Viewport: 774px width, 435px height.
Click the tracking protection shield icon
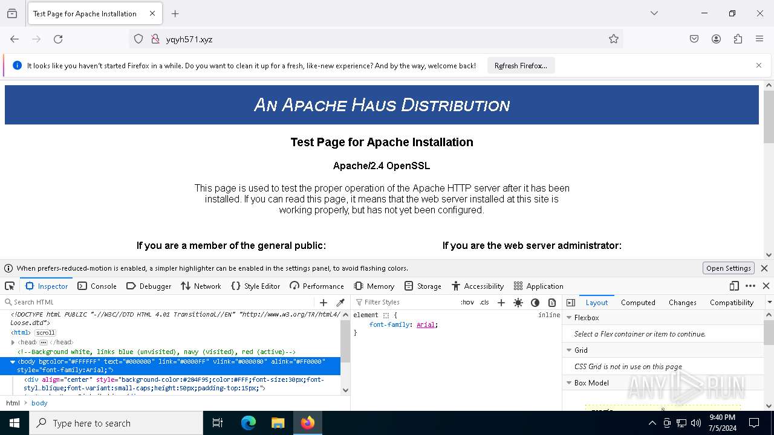(x=138, y=39)
